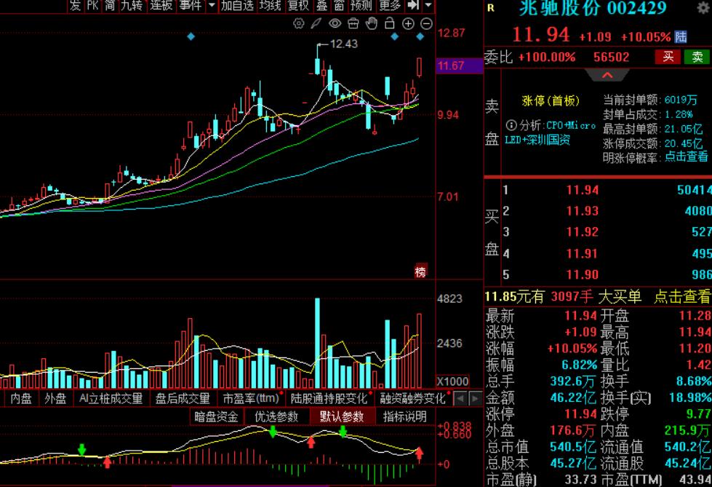Expand dropdown arrow next to 事件
Screen dimensions: 712x487
(x=212, y=5)
